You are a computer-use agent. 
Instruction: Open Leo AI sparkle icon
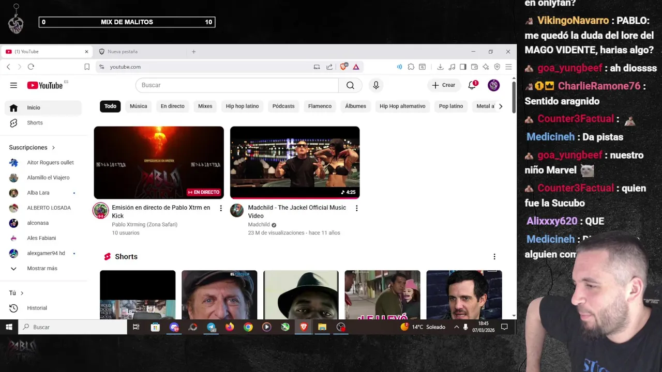(x=486, y=67)
